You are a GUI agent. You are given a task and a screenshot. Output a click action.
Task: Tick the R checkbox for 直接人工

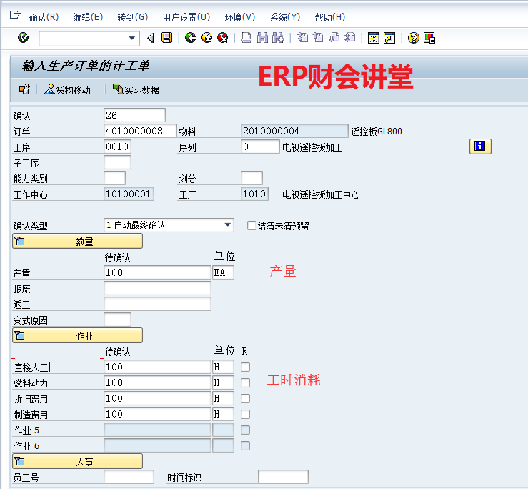pyautogui.click(x=246, y=367)
